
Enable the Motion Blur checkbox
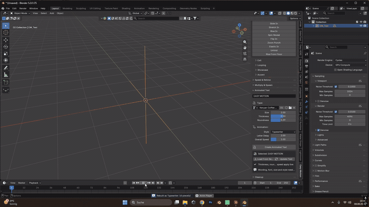coord(315,171)
